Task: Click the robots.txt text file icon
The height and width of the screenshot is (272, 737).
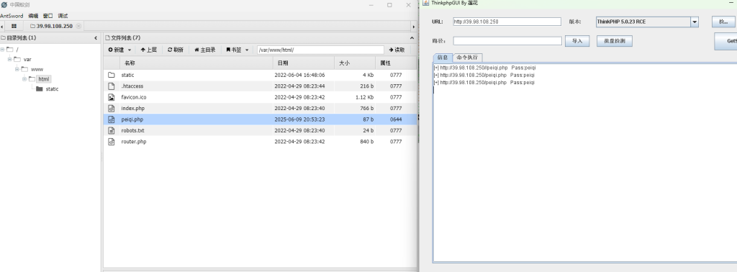Action: pos(112,130)
